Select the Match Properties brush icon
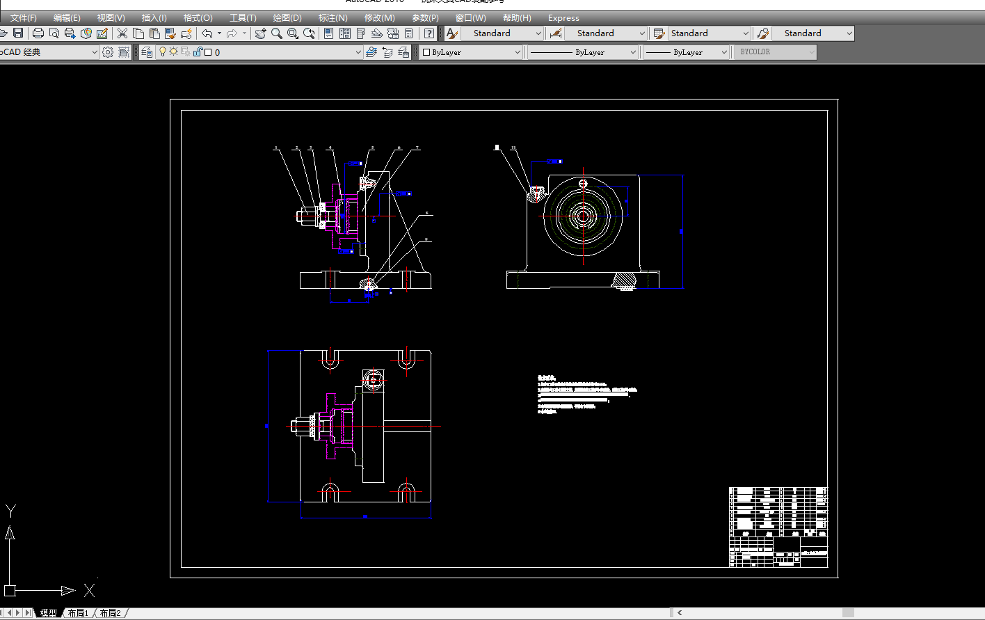Screen dimensions: 985x620 coord(170,33)
